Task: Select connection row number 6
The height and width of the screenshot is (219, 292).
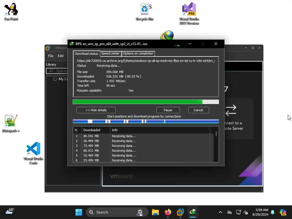Action: click(x=141, y=160)
